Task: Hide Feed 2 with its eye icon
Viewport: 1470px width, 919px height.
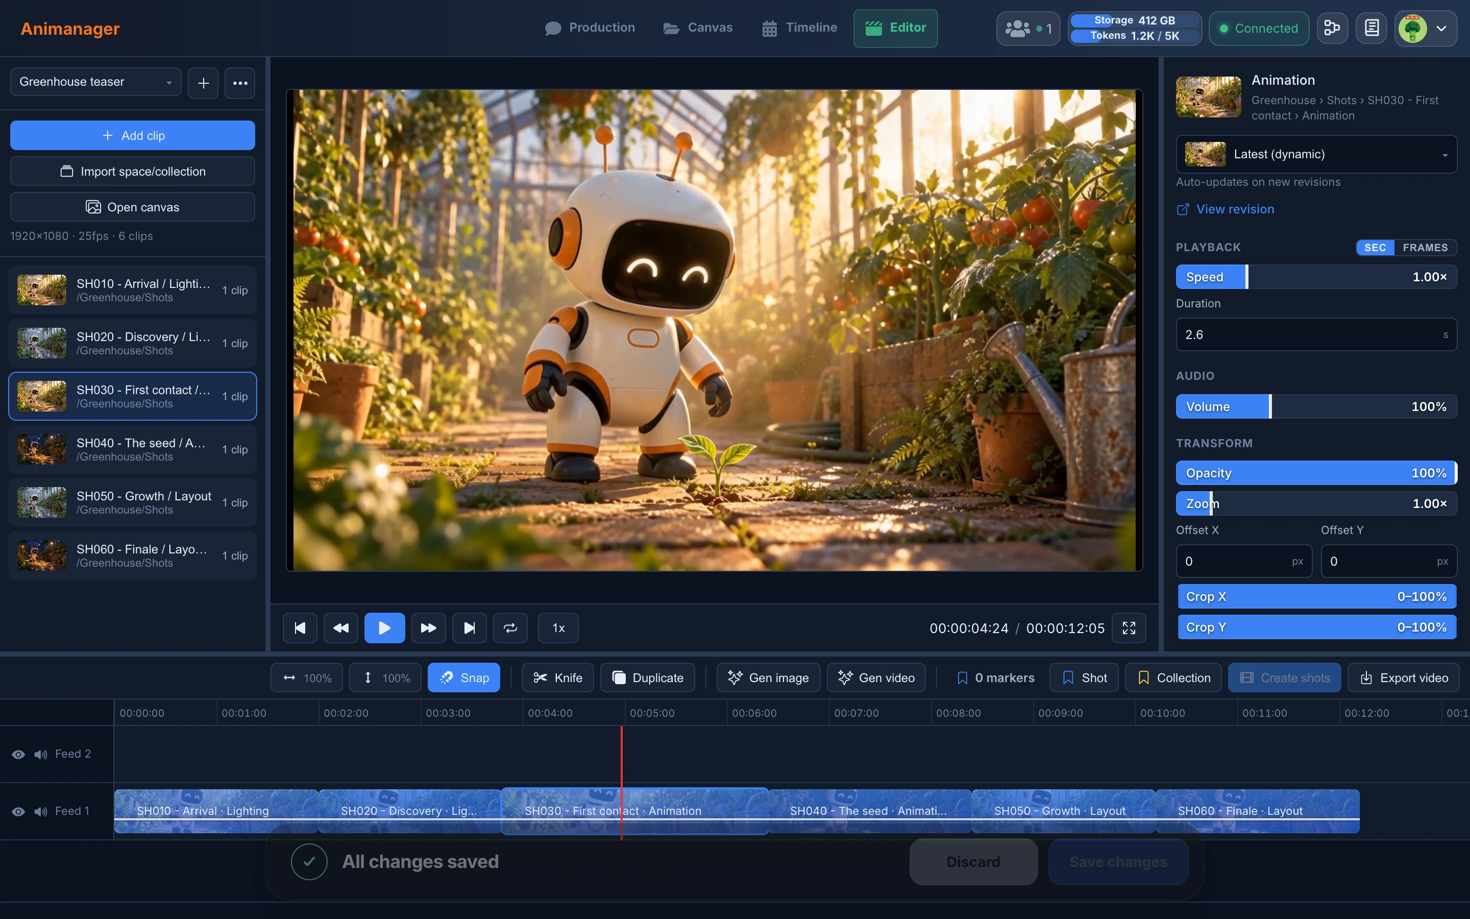Action: [18, 754]
